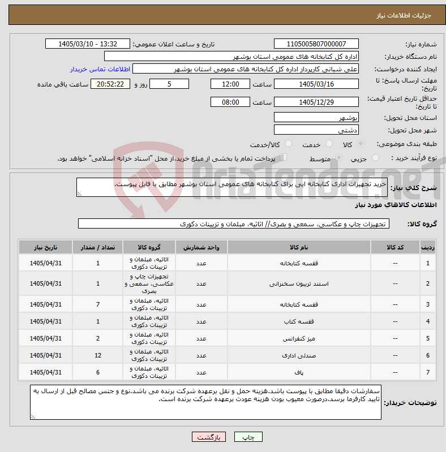Click the تعداد / مقدار column header
Screen dimensions: 446x452
[x=97, y=247]
